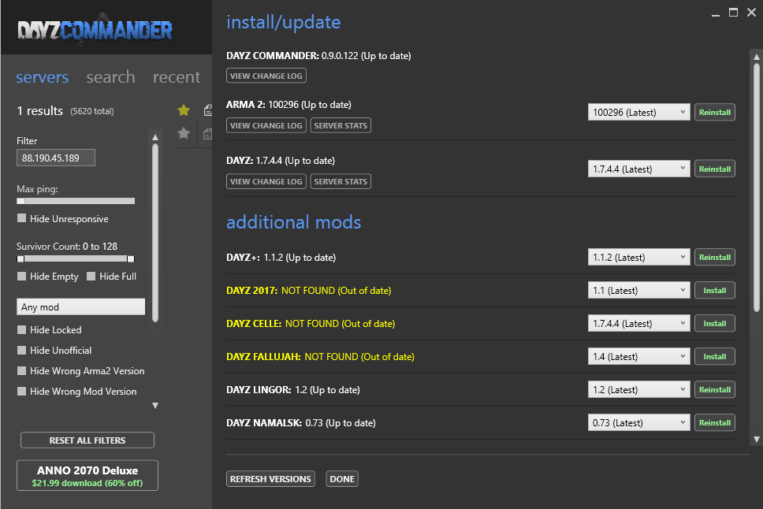The height and width of the screenshot is (509, 763).
Task: View DAYZ mod change log
Action: pyautogui.click(x=266, y=181)
